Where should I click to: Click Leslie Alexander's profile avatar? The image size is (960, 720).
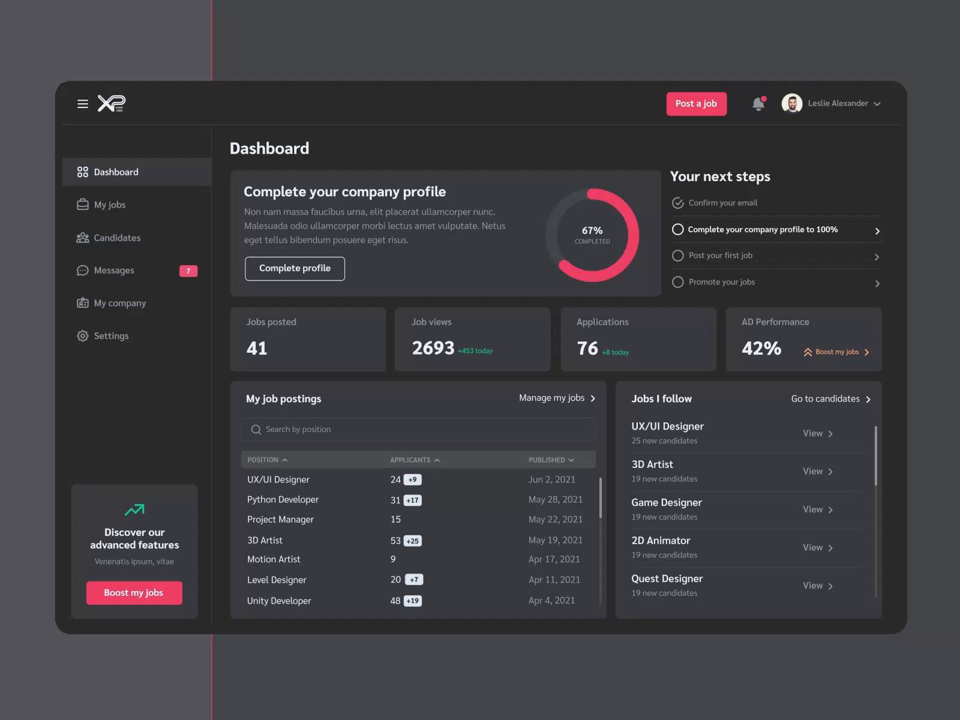click(x=792, y=103)
